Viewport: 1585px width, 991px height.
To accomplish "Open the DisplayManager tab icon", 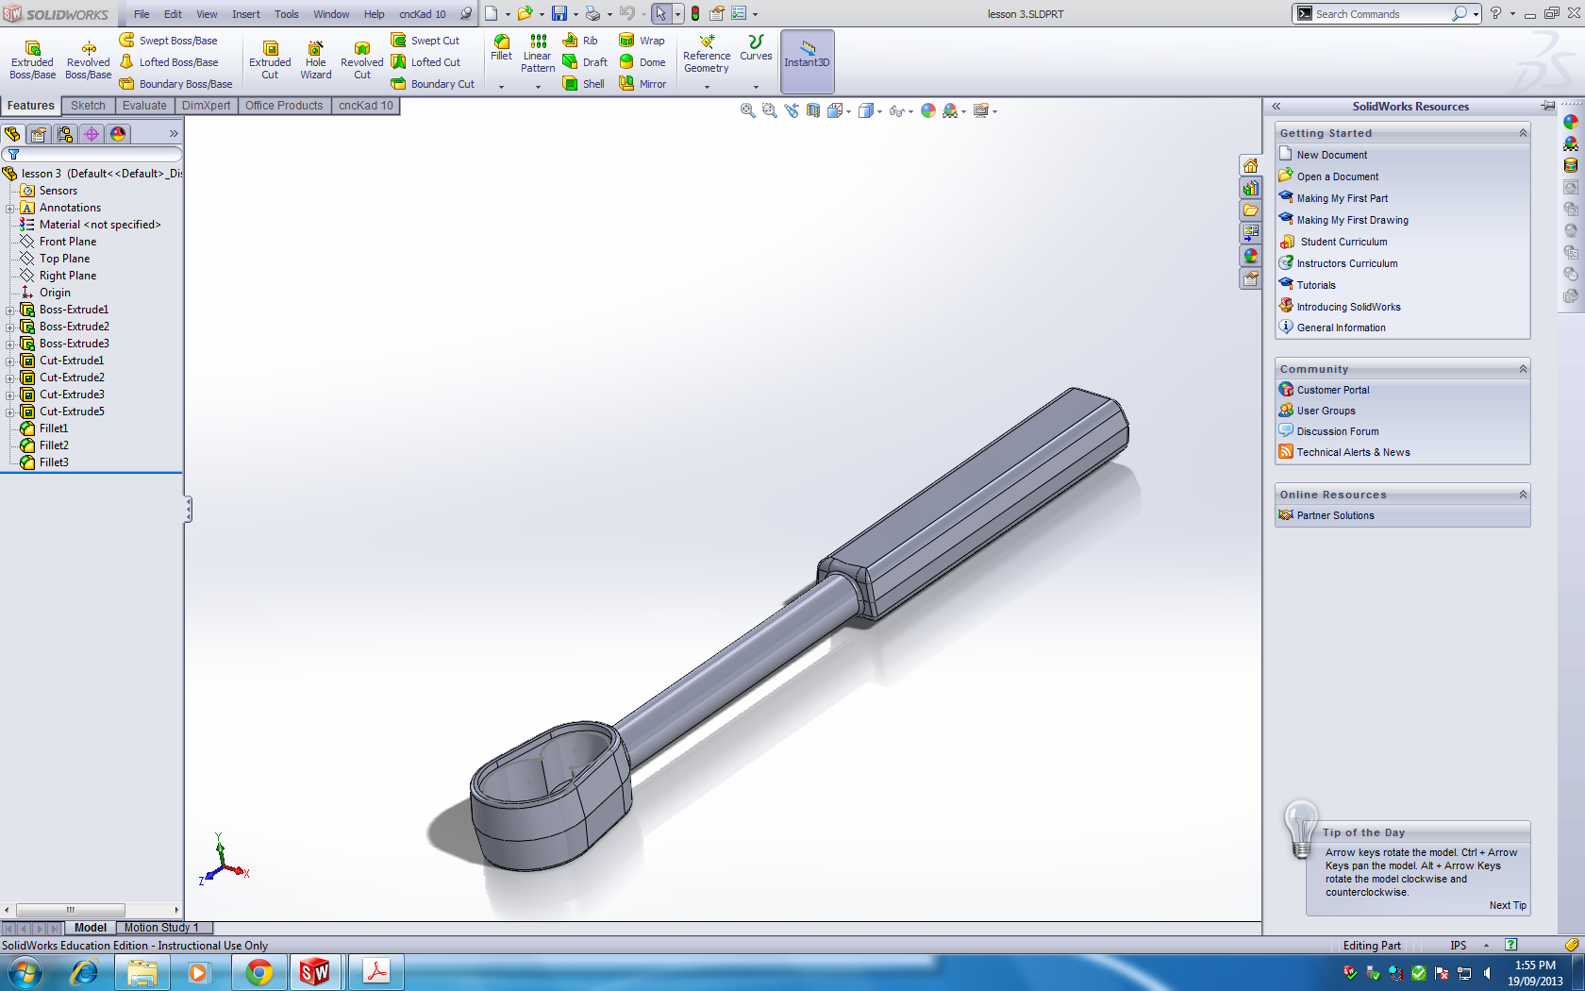I will pos(118,134).
